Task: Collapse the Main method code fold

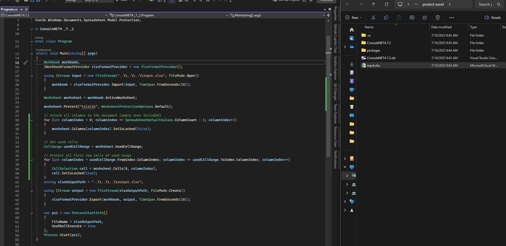Action: click(32, 53)
